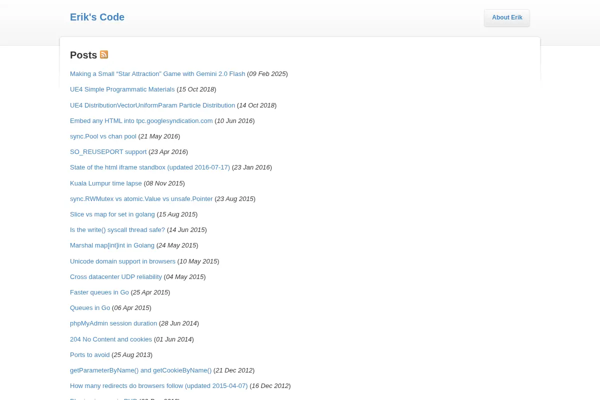Click the date 08 Nov 2015
This screenshot has height=400, width=600.
pos(164,183)
